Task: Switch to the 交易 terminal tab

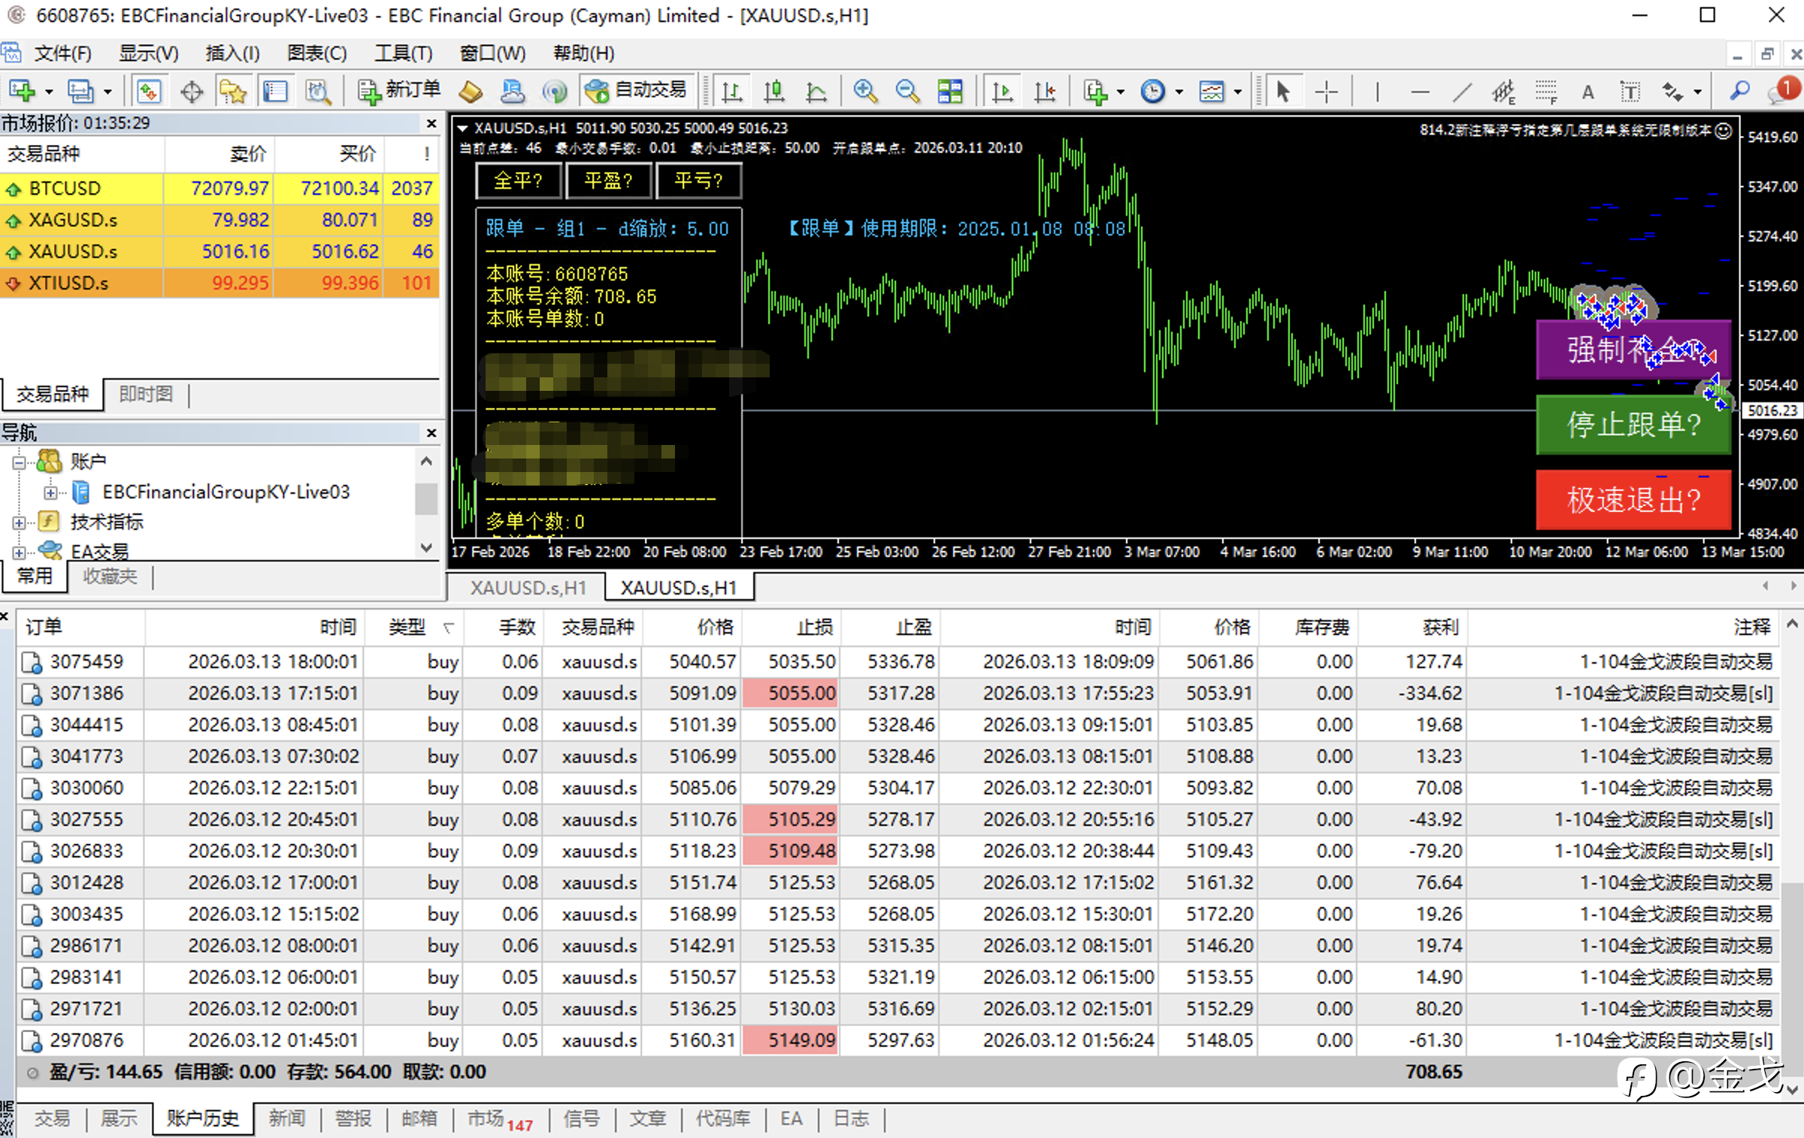Action: [52, 1118]
